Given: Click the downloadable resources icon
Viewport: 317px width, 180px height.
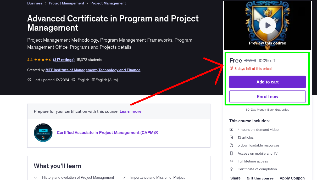Looking at the screenshot, I should 231,145.
